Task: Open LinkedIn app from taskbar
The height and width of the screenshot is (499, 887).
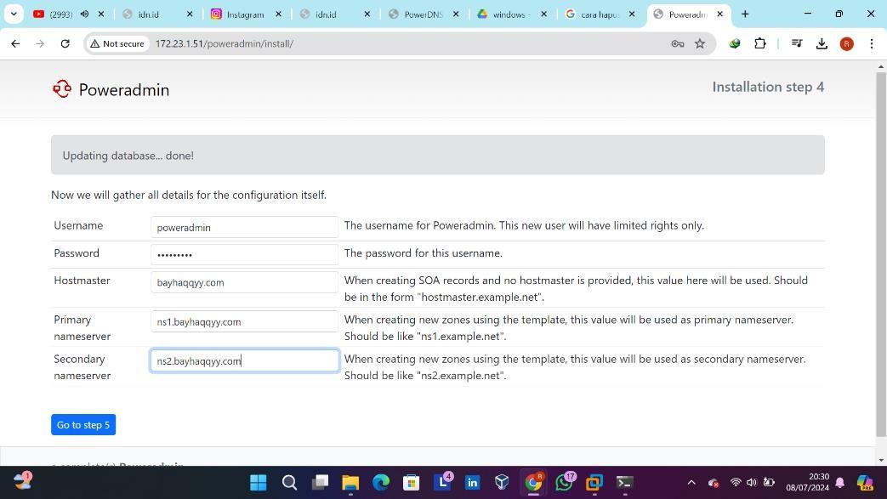Action: tap(472, 482)
